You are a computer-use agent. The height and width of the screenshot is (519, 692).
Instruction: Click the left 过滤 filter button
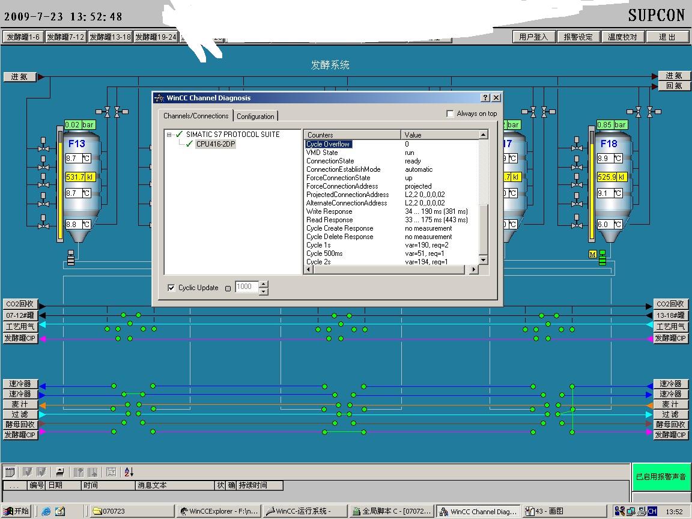20,414
